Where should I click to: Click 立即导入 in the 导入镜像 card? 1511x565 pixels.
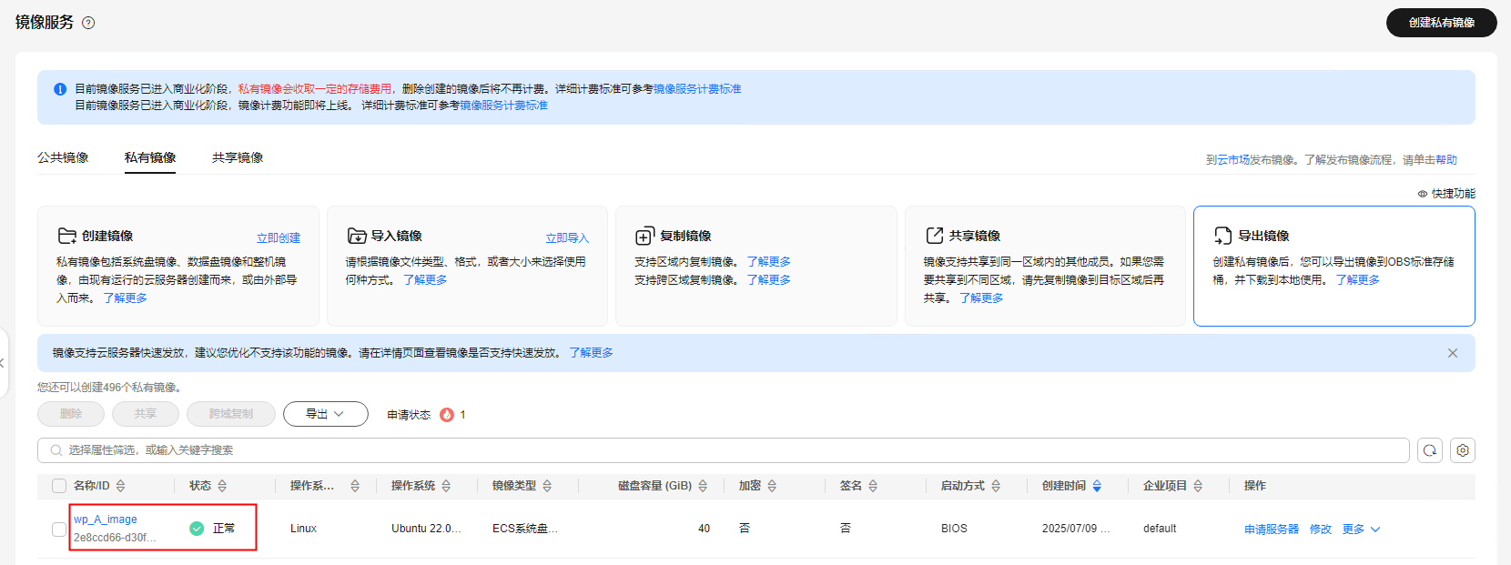pyautogui.click(x=567, y=238)
